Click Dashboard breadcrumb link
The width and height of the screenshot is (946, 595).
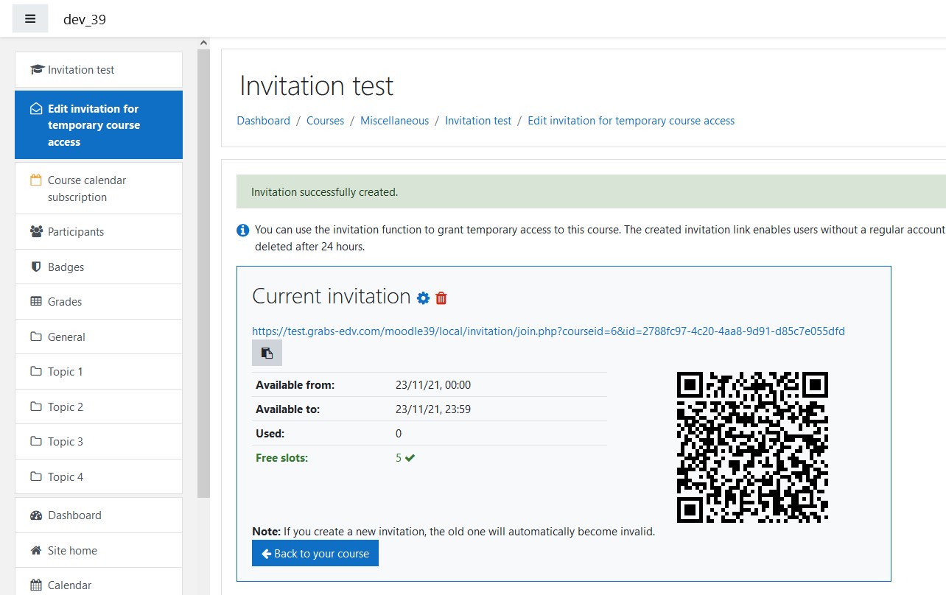click(x=263, y=121)
